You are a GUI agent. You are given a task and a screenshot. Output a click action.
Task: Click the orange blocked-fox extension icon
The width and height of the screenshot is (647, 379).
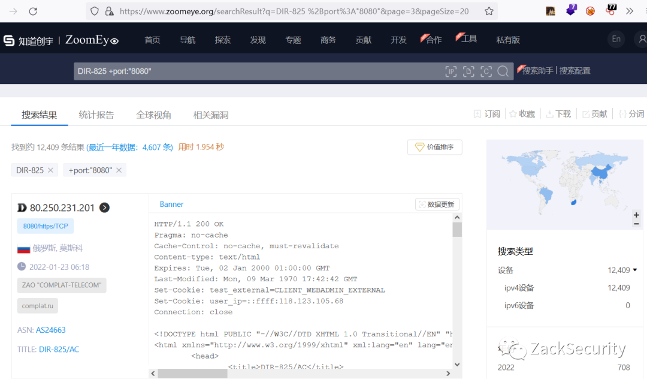click(x=591, y=11)
